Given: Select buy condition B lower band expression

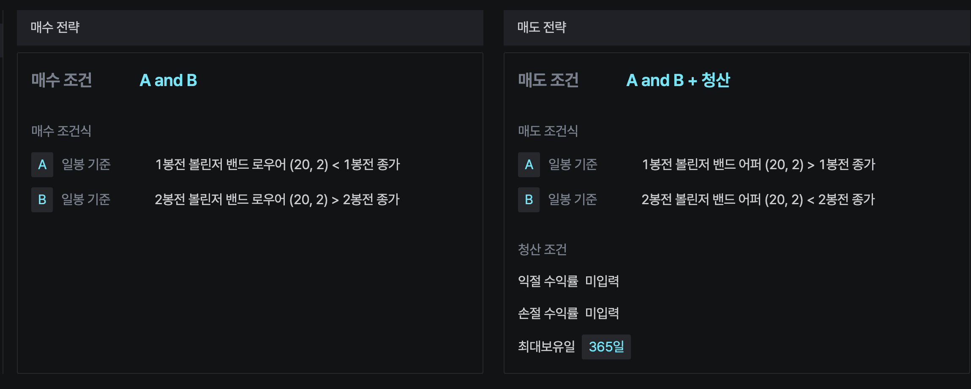Looking at the screenshot, I should point(277,200).
